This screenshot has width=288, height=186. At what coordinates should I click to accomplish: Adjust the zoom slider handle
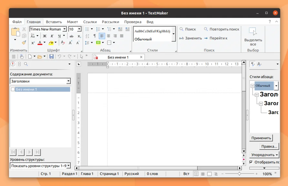(239, 174)
